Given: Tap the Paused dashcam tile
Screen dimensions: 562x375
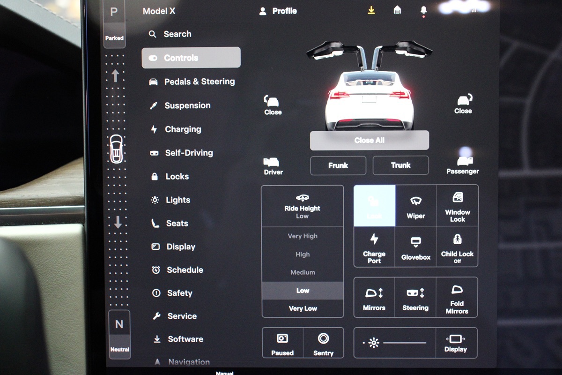Looking at the screenshot, I should coord(282,343).
